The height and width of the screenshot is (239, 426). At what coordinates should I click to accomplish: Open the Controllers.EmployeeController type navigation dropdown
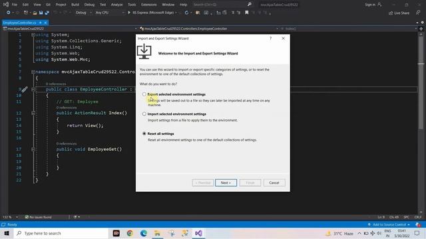click(208, 29)
